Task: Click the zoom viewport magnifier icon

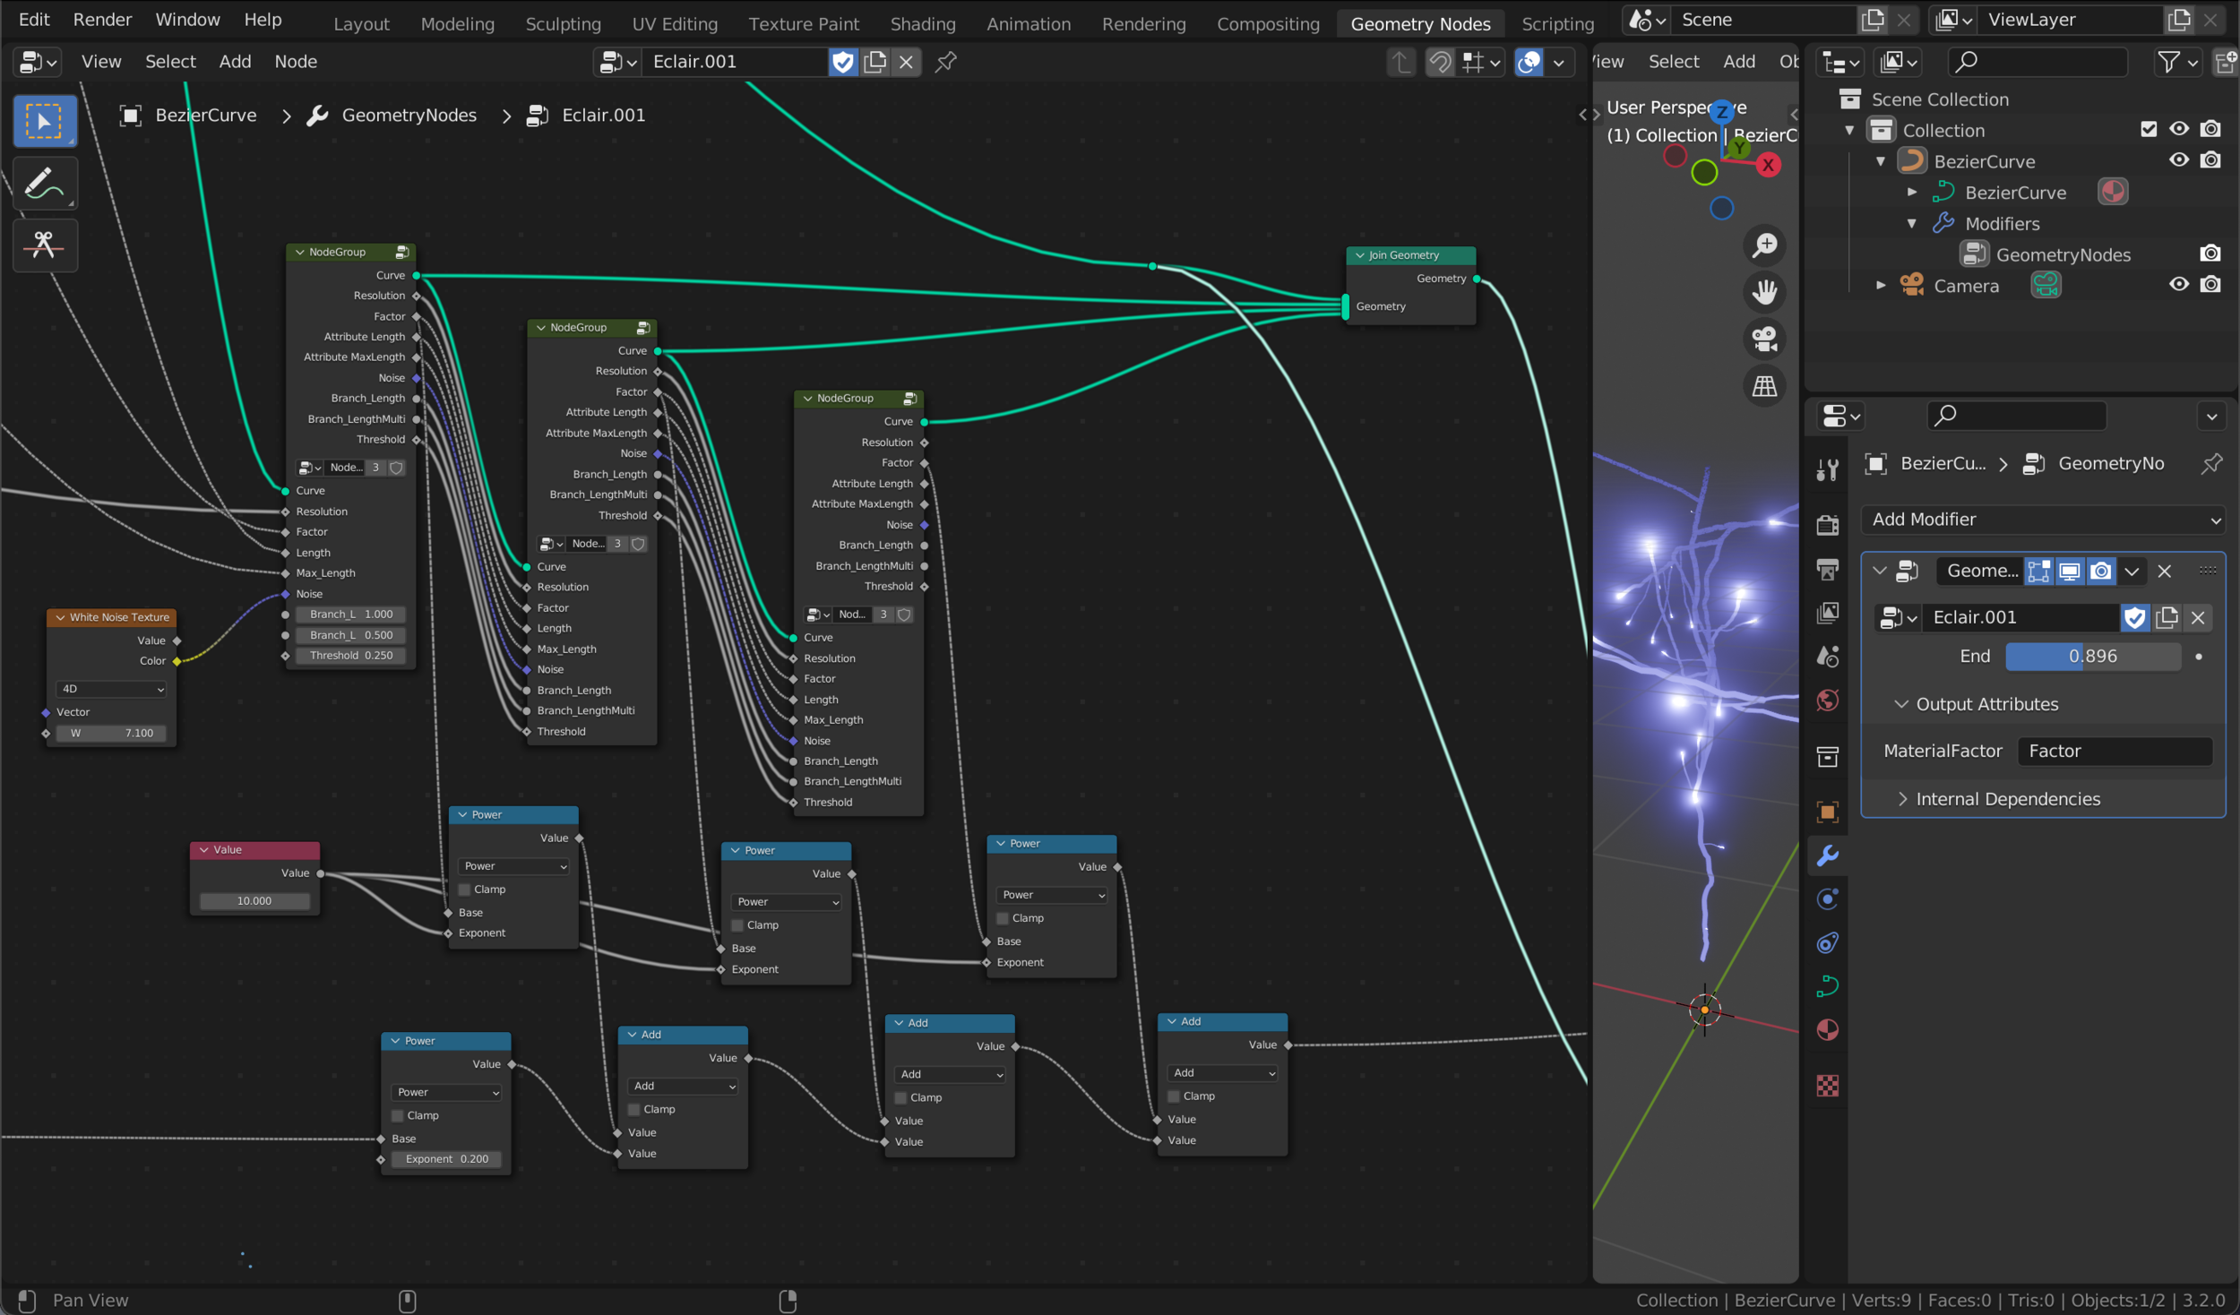Action: click(x=1764, y=245)
